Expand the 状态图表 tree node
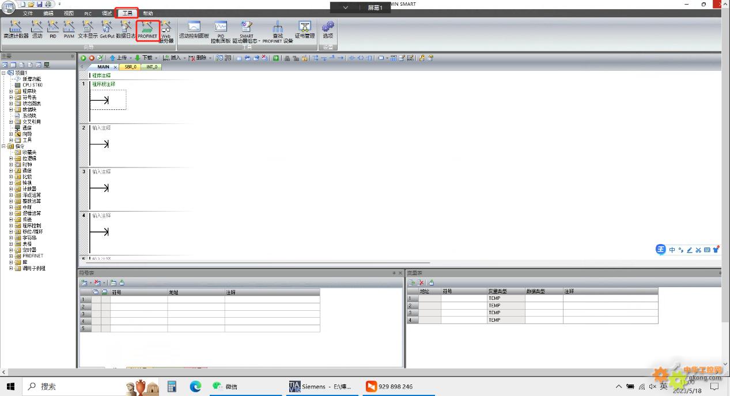Viewport: 730px width, 396px height. coord(11,104)
